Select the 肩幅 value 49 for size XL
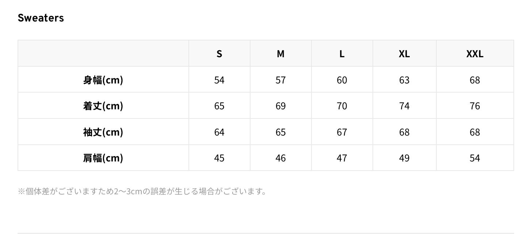 click(x=404, y=158)
